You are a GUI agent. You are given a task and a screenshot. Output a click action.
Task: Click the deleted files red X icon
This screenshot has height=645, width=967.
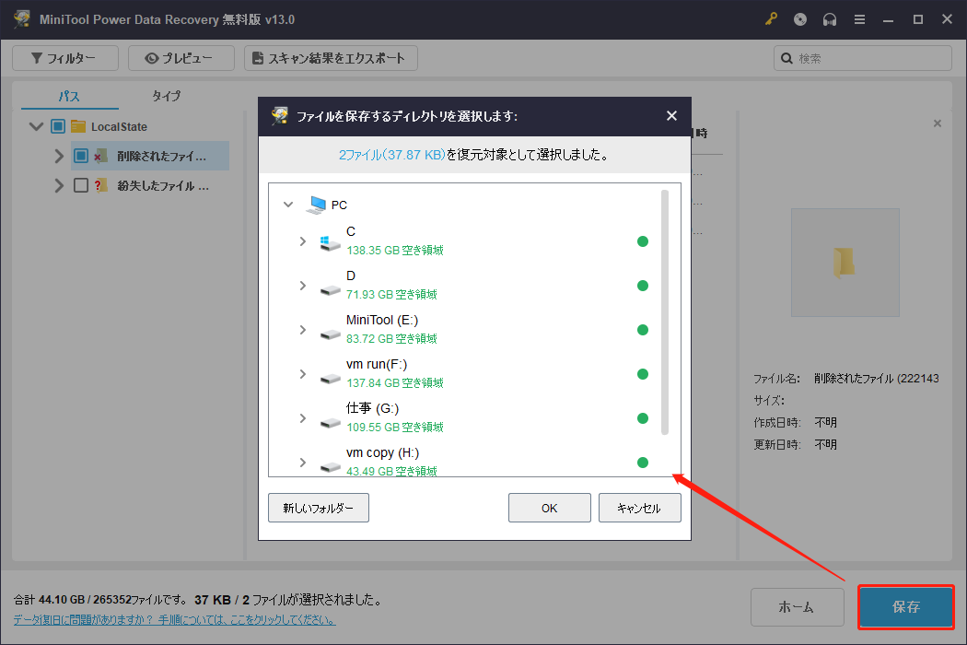pyautogui.click(x=101, y=156)
